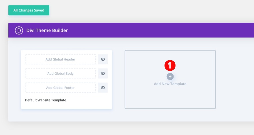The width and height of the screenshot is (254, 135).
Task: Click the gap between the two template cards
Action: pyautogui.click(x=118, y=80)
